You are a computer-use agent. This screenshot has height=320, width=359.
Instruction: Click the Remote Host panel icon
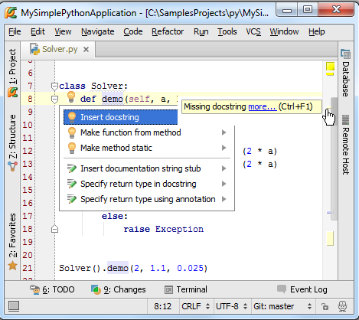tap(345, 120)
